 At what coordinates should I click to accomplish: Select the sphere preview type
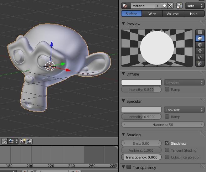(x=200, y=39)
